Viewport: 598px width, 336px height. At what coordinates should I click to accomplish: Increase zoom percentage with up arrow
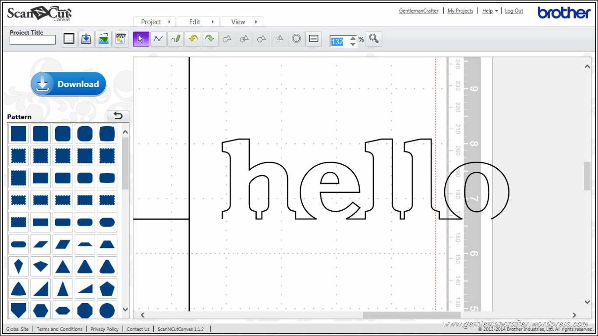coord(353,39)
